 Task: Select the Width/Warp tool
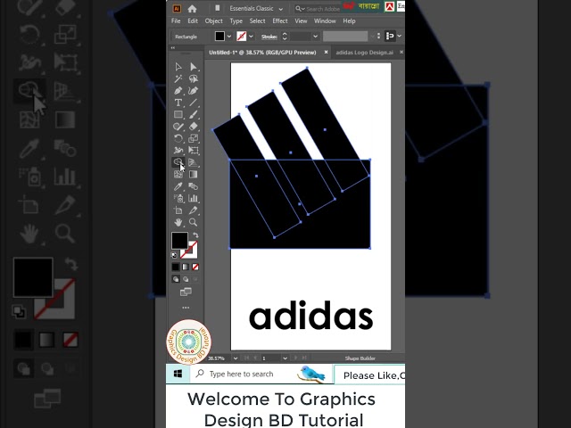click(x=178, y=151)
